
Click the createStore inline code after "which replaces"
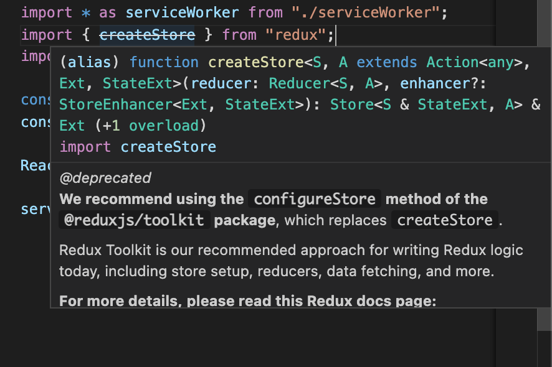[x=445, y=220]
